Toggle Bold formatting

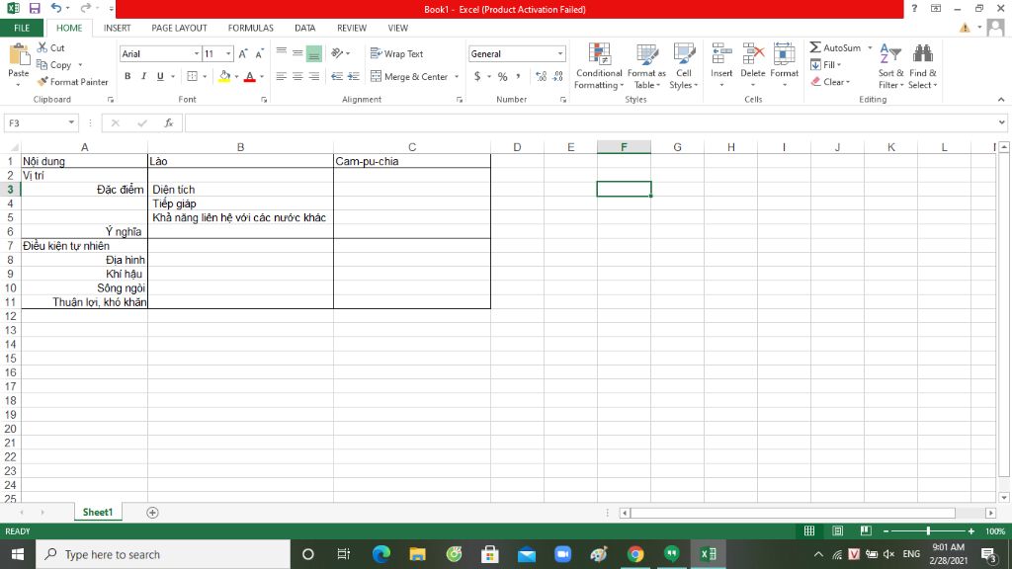(x=127, y=76)
